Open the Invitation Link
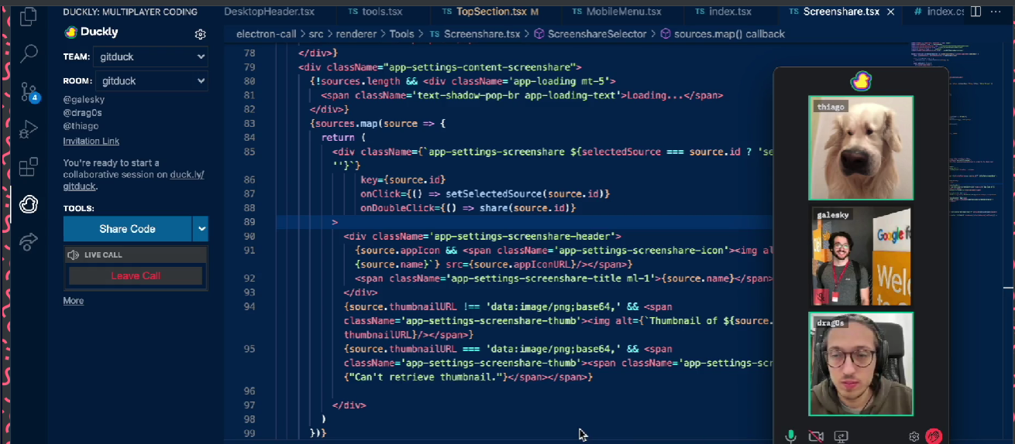The height and width of the screenshot is (444, 1015). click(91, 141)
